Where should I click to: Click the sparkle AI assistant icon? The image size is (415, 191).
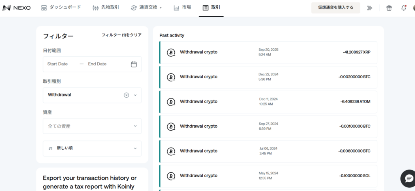(370, 8)
